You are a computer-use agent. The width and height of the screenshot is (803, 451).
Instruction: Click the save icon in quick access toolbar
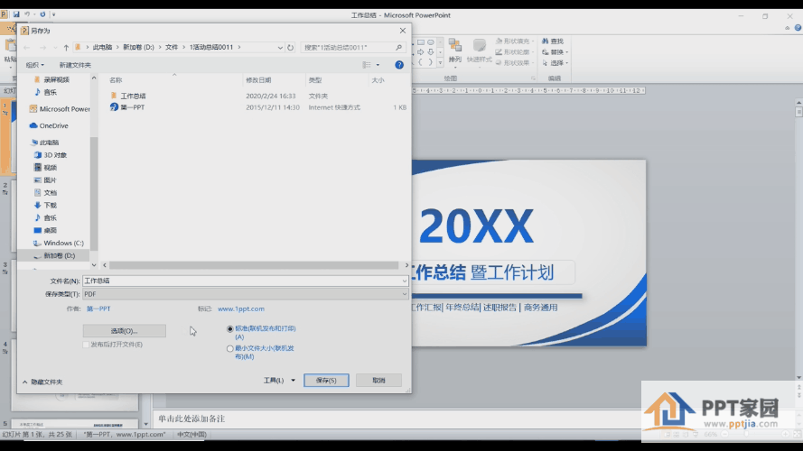(x=16, y=14)
